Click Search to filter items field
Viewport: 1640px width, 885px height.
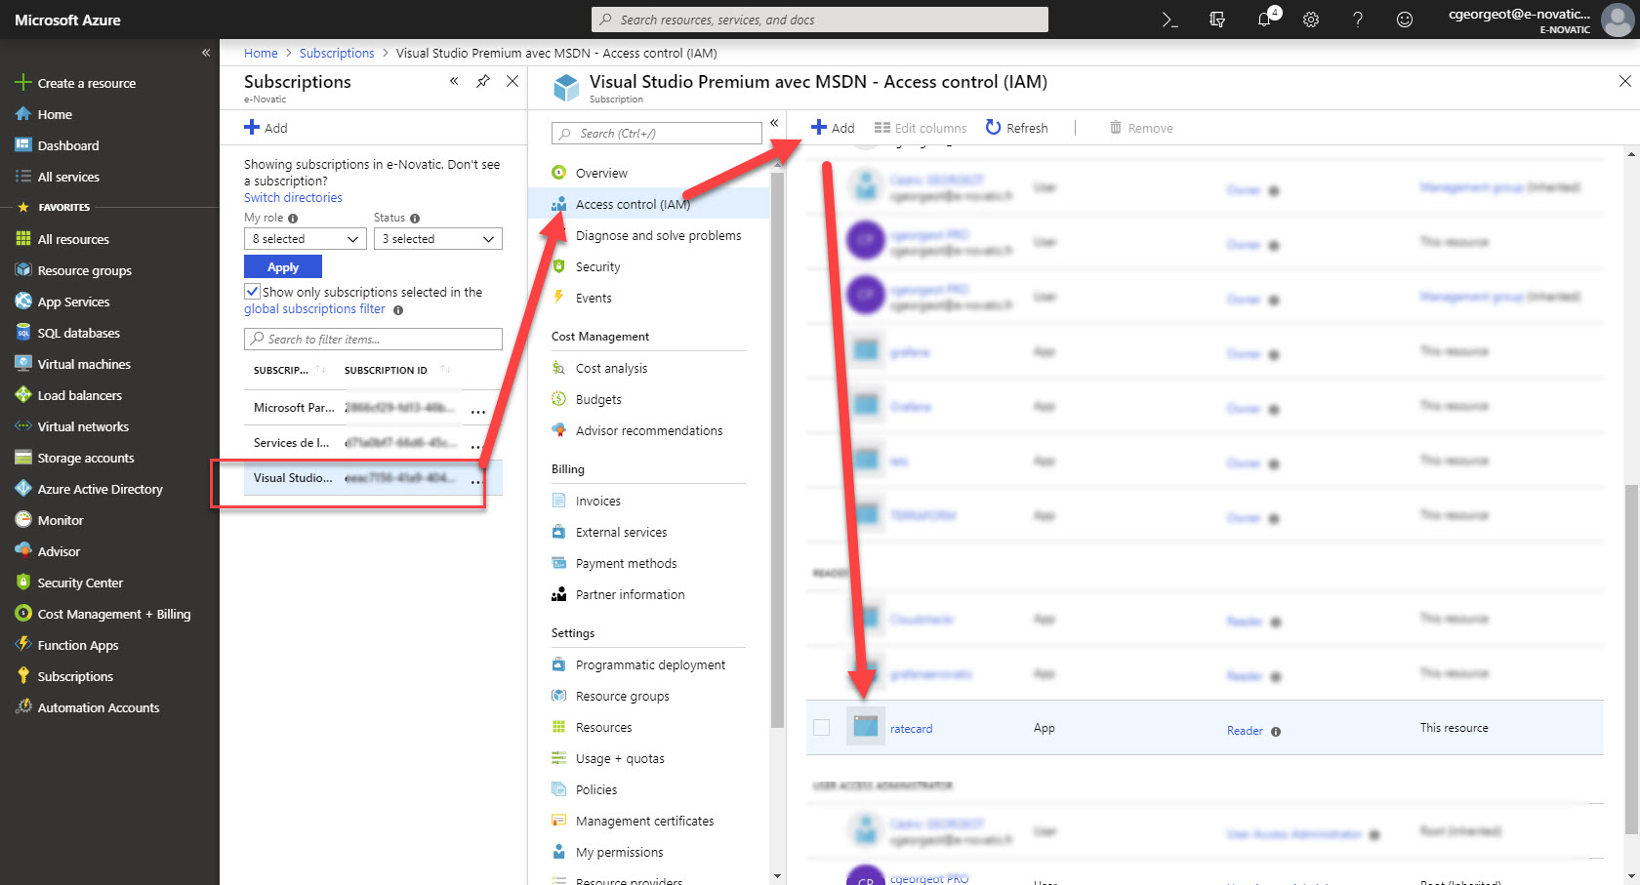[373, 339]
